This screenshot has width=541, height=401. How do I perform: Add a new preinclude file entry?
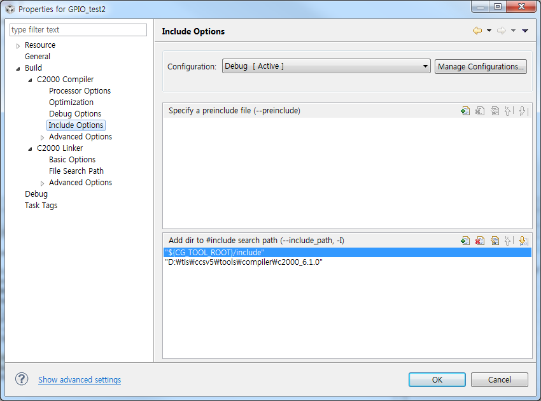point(465,110)
